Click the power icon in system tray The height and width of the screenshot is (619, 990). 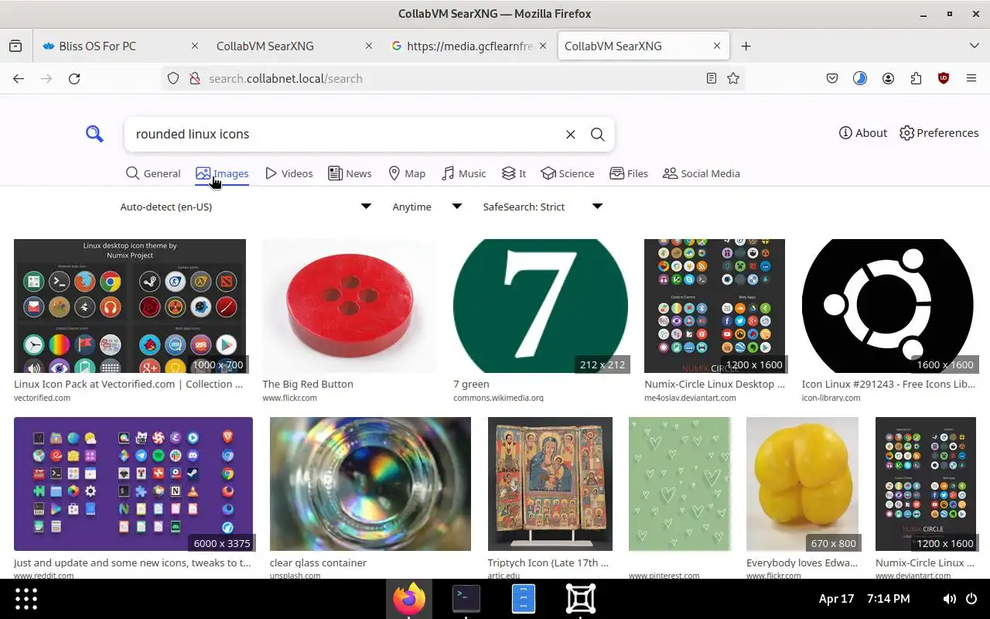point(972,598)
